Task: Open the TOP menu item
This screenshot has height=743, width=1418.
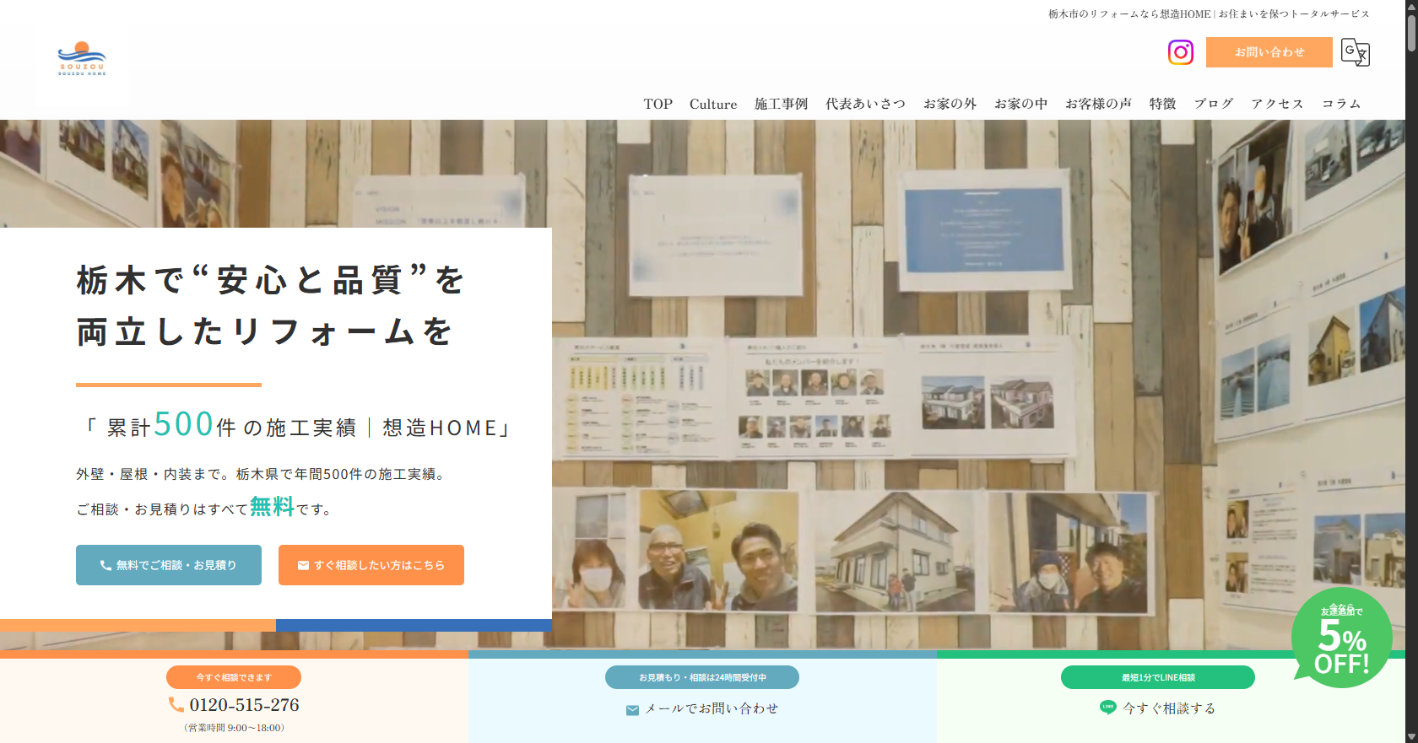Action: click(658, 104)
